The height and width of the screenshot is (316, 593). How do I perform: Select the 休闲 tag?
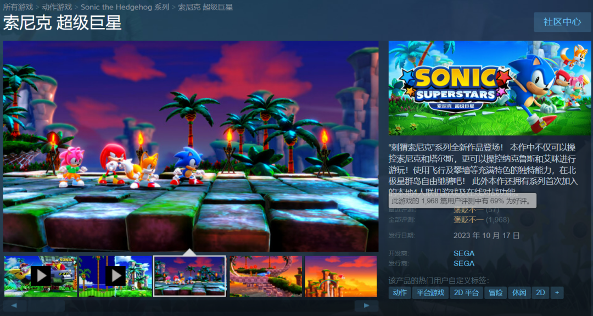(x=519, y=292)
